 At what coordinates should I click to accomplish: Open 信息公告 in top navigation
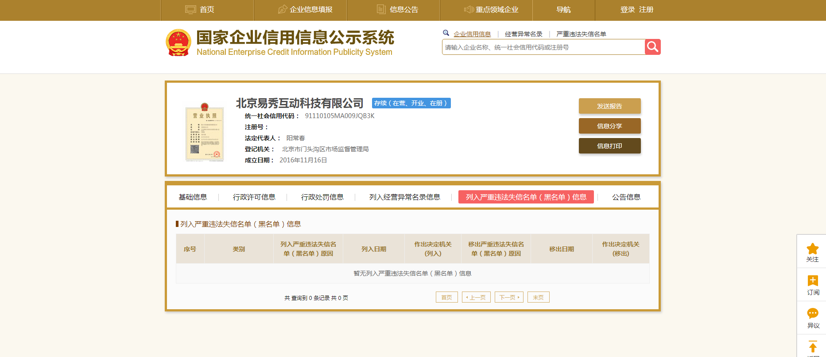pos(404,10)
